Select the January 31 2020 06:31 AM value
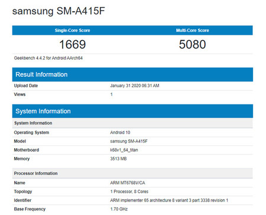Image resolution: width=266 pixels, height=215 pixels. click(135, 86)
